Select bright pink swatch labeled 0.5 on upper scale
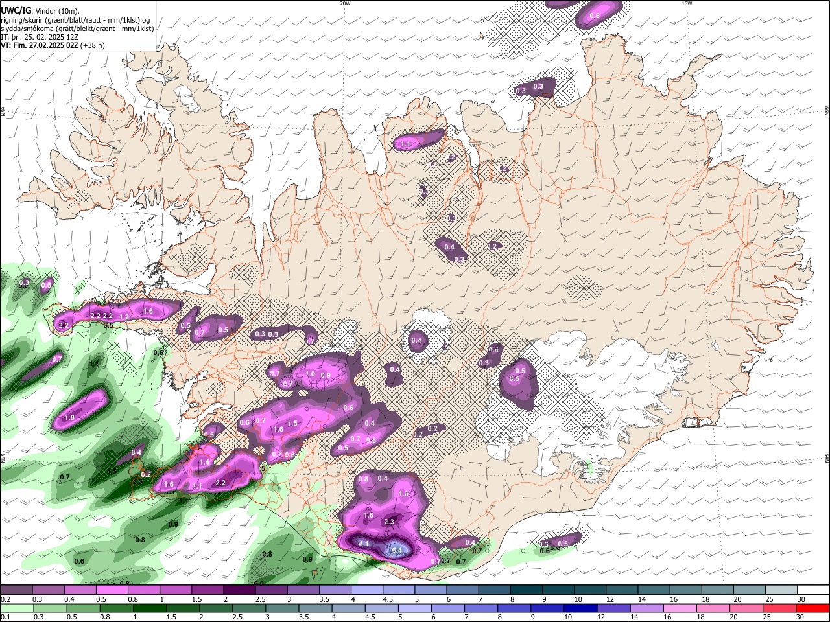Image resolution: width=830 pixels, height=622 pixels. point(112,590)
